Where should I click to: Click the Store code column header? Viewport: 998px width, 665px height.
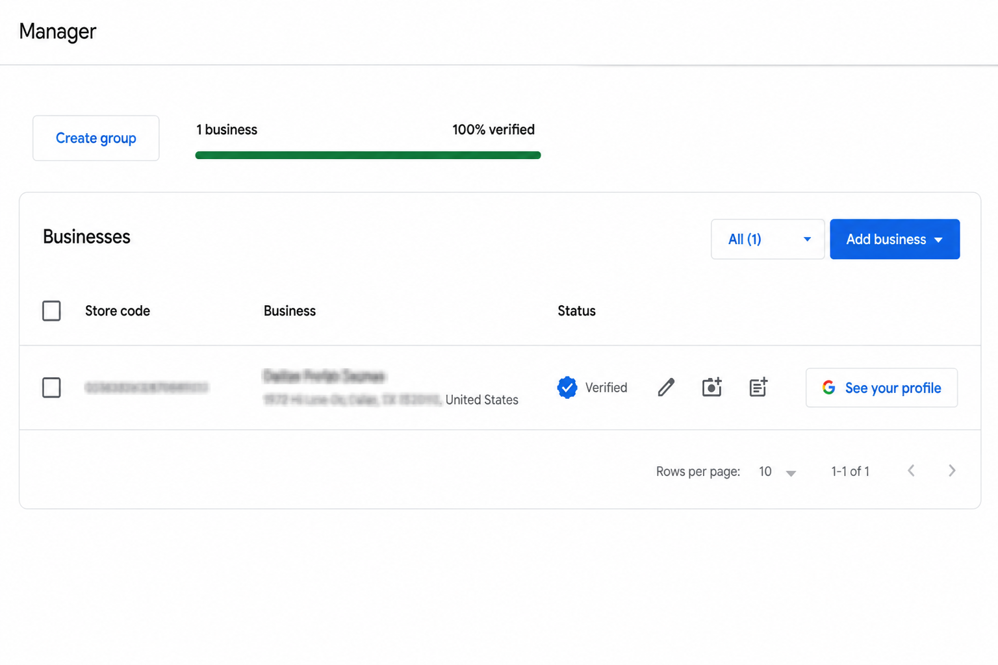click(118, 311)
